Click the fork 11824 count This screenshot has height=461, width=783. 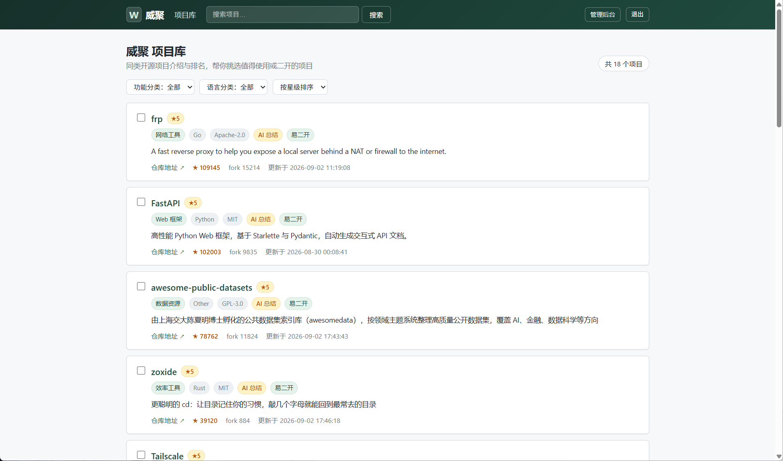coord(242,337)
